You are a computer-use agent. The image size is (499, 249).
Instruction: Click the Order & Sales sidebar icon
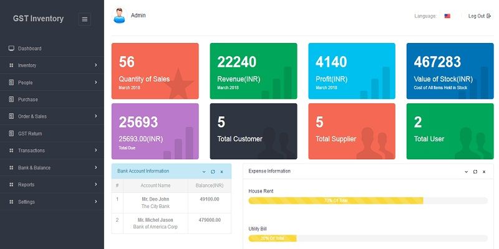11,116
